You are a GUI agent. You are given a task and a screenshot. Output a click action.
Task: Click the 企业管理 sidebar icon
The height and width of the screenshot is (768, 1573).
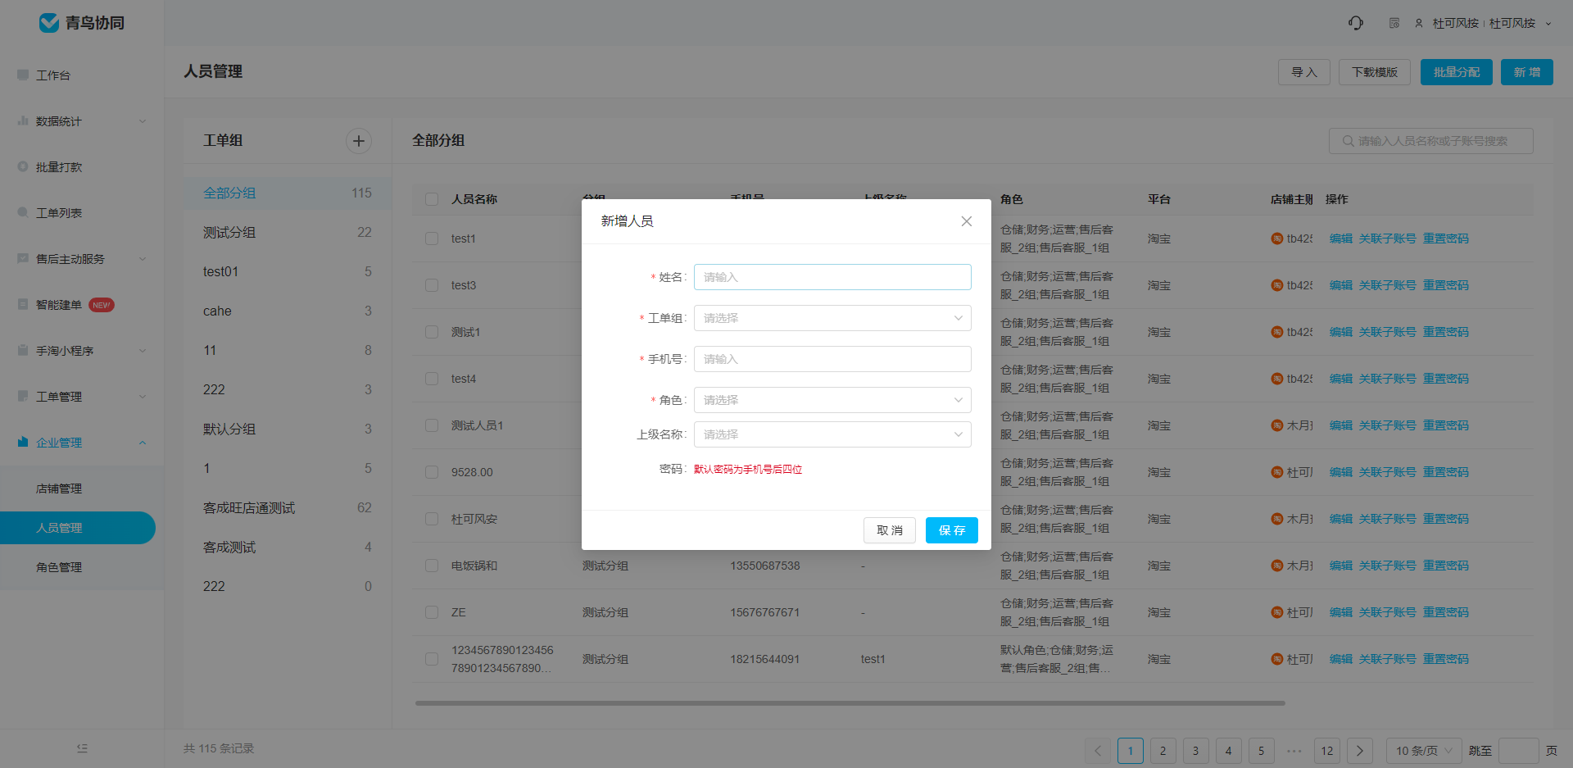tap(23, 442)
